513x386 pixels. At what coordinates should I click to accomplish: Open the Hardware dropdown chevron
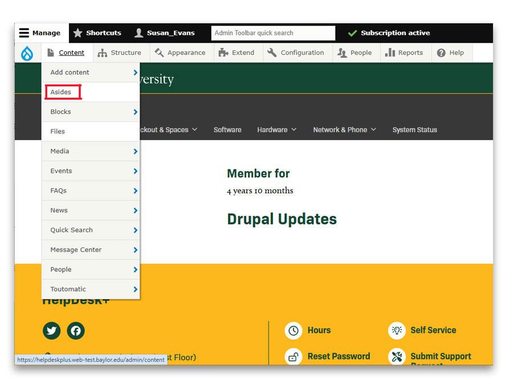[x=294, y=129]
